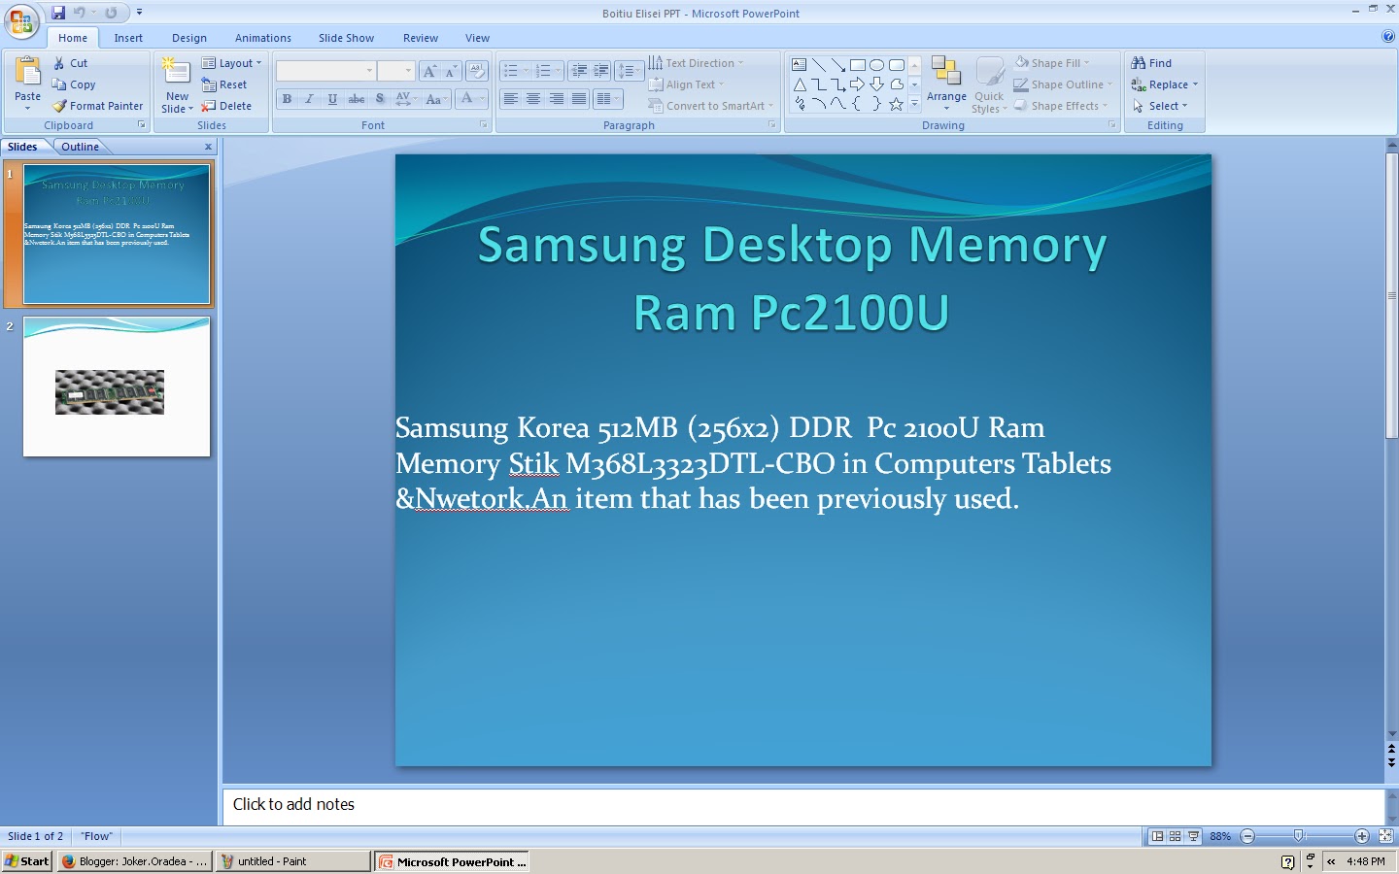Screen dimensions: 1399x874
Task: Insert a Text Box shape
Action: pyautogui.click(x=800, y=65)
